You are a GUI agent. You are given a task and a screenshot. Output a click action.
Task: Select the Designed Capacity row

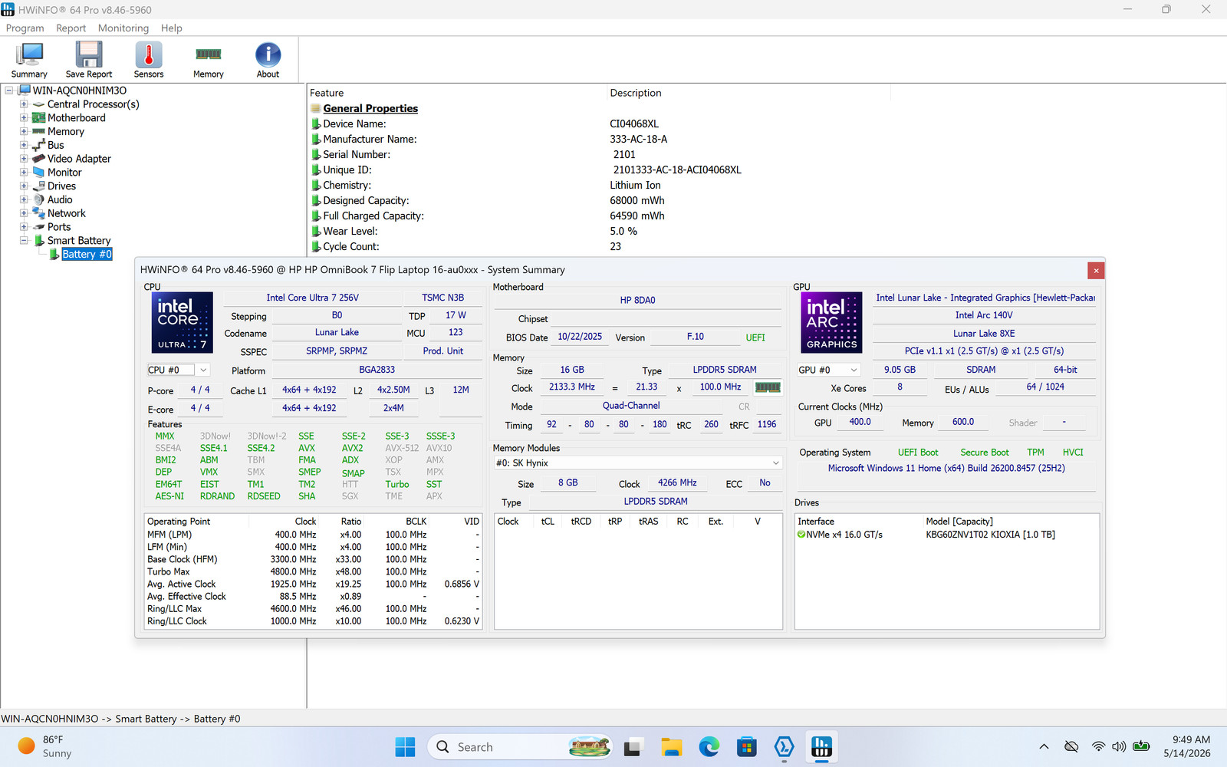[x=488, y=201]
